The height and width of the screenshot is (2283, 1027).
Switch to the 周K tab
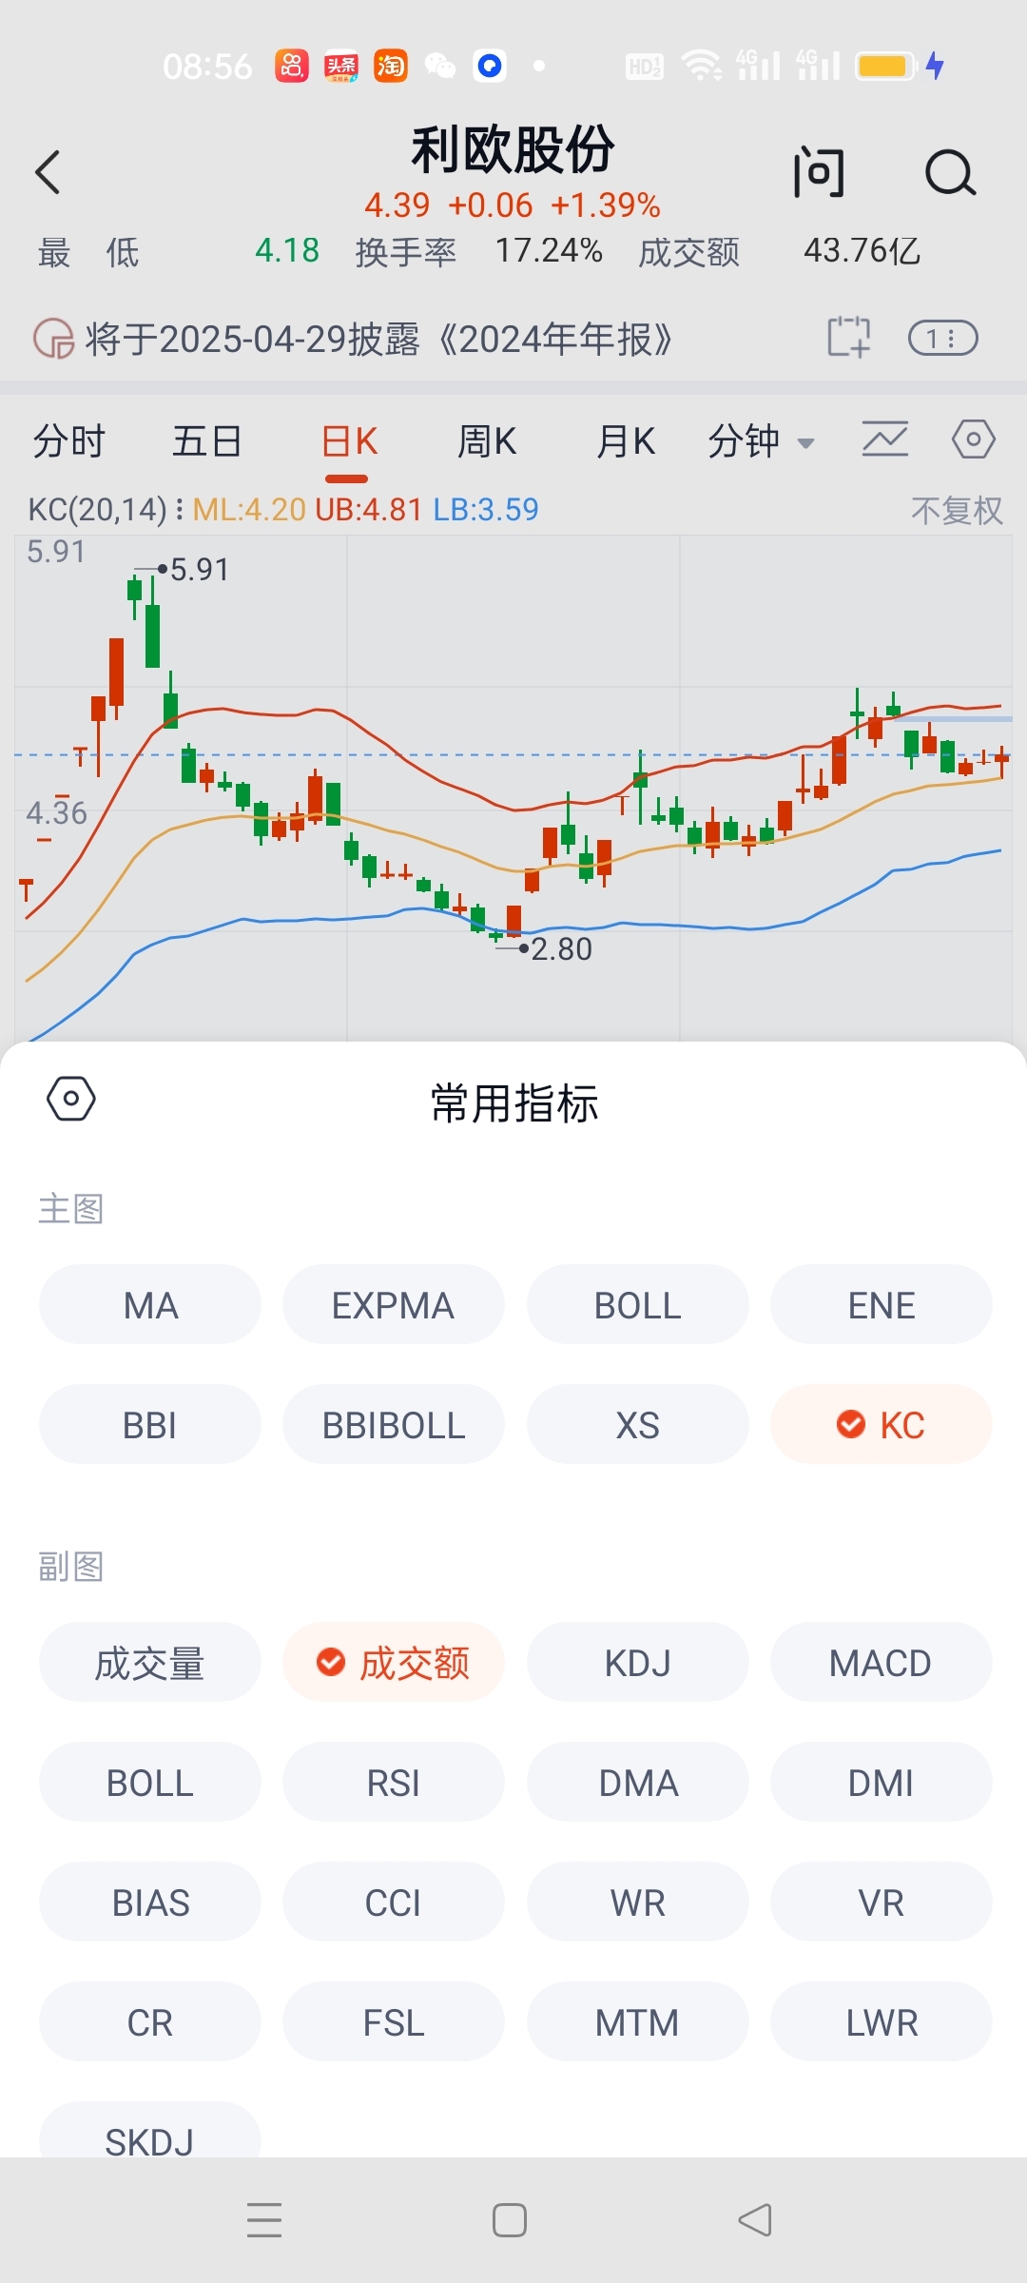click(487, 441)
